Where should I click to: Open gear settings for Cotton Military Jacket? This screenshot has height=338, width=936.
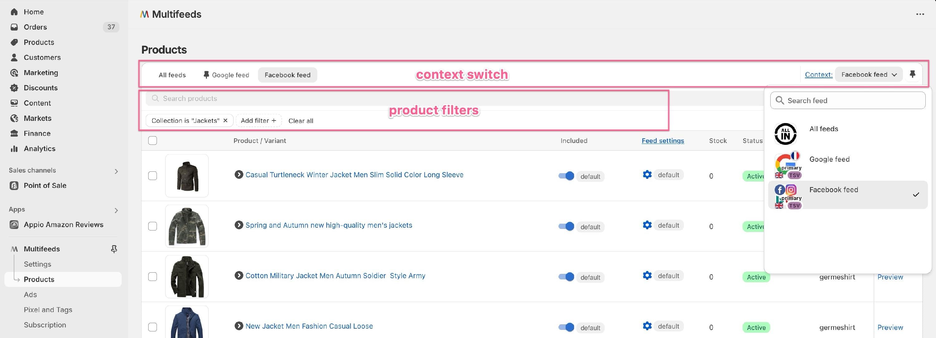(x=647, y=275)
